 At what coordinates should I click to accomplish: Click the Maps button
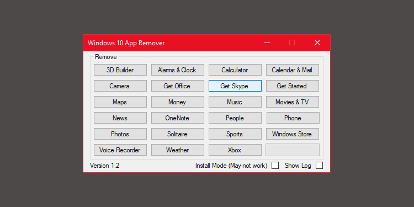(120, 102)
